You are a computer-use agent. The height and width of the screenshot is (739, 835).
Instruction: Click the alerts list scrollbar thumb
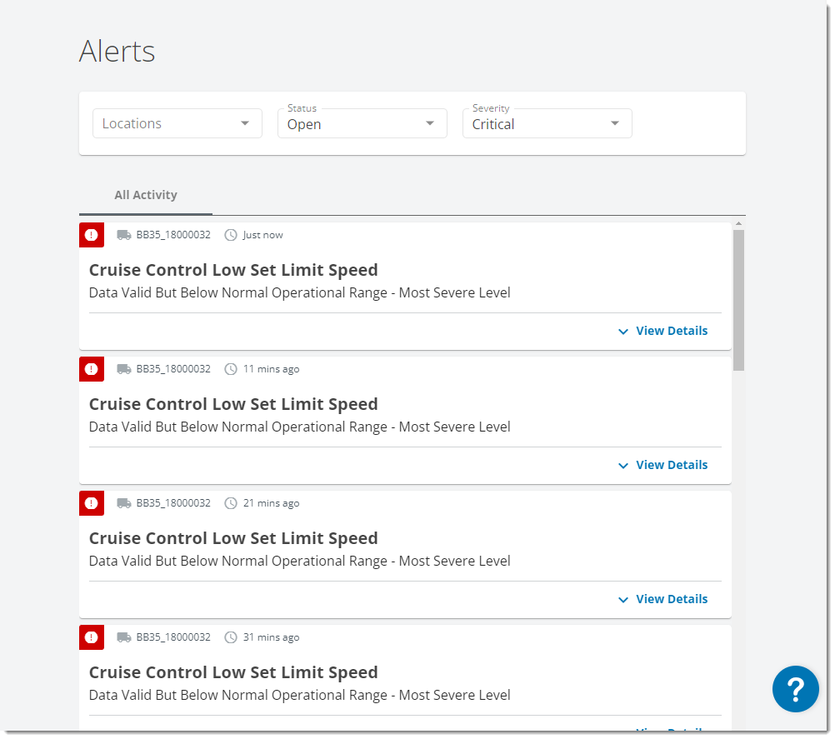coord(738,300)
